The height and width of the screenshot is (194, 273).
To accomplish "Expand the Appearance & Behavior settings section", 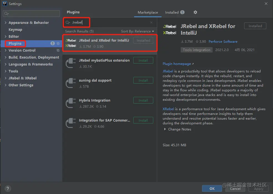I will click(x=6, y=23).
